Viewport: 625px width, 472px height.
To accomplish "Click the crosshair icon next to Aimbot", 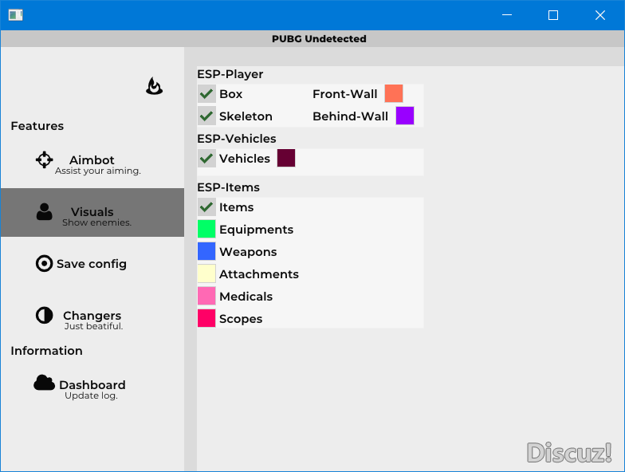I will (x=45, y=159).
